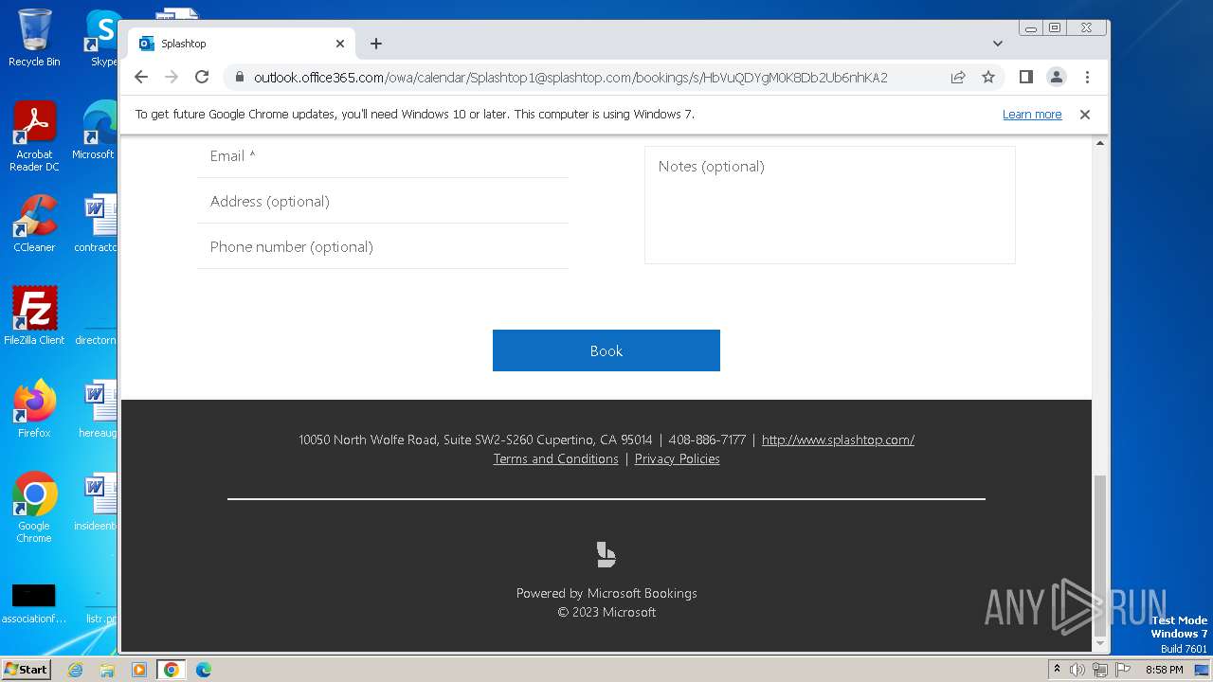Open Chrome side panel icon
The height and width of the screenshot is (682, 1213).
1025,78
